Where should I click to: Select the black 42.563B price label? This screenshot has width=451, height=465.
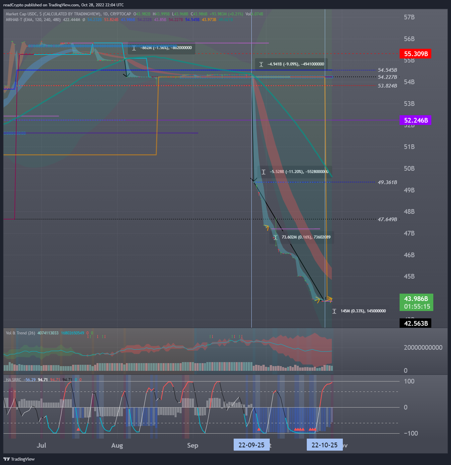[x=415, y=323]
